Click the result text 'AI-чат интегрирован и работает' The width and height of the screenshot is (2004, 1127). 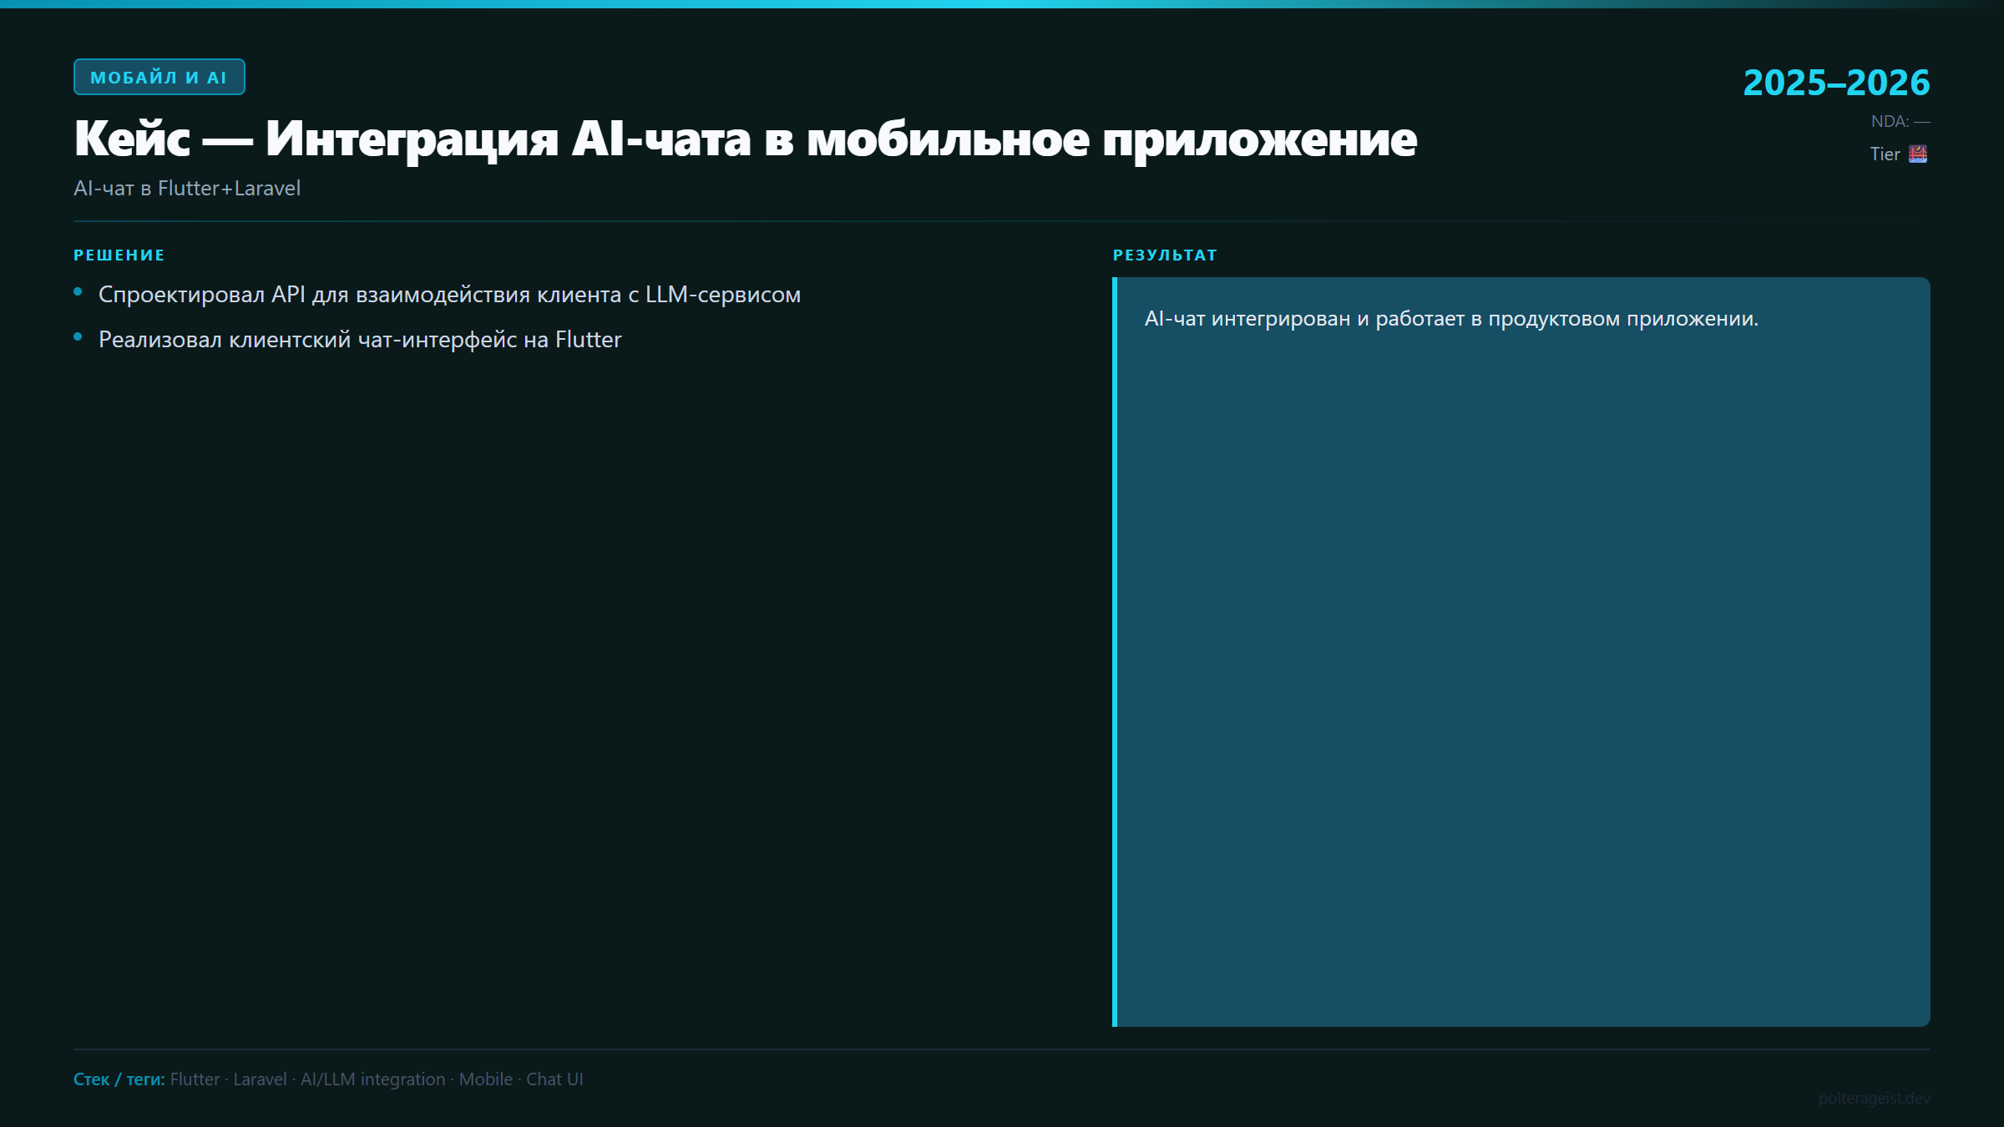click(1451, 319)
